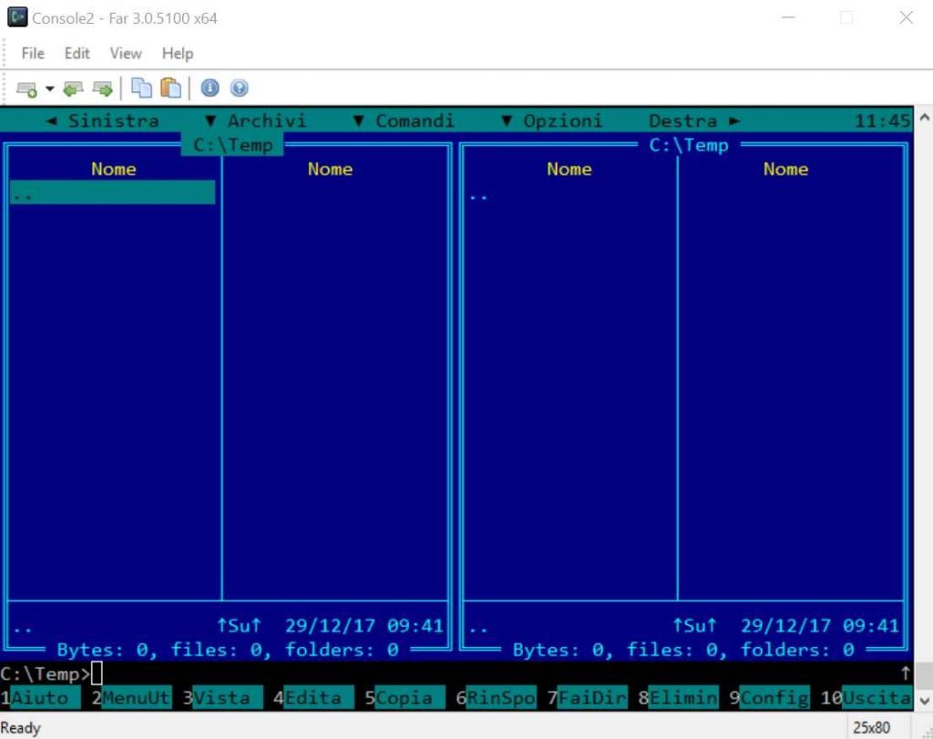Select the parent directory entry in right panel
This screenshot has width=933, height=739.
point(478,195)
